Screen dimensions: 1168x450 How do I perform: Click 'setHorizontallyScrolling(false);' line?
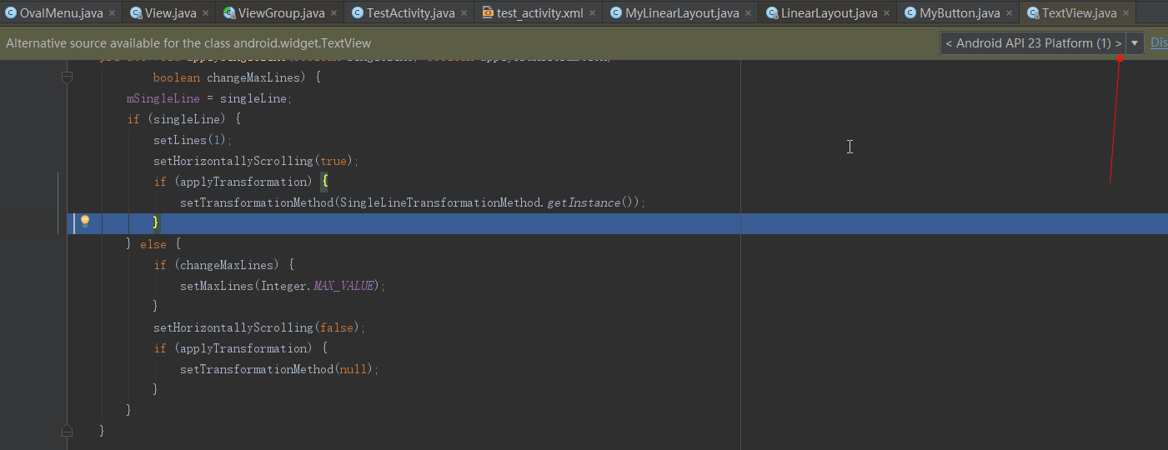click(259, 327)
